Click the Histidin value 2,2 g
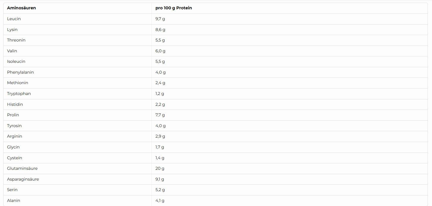 [160, 104]
